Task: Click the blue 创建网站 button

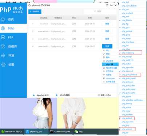Action: [x=35, y=12]
